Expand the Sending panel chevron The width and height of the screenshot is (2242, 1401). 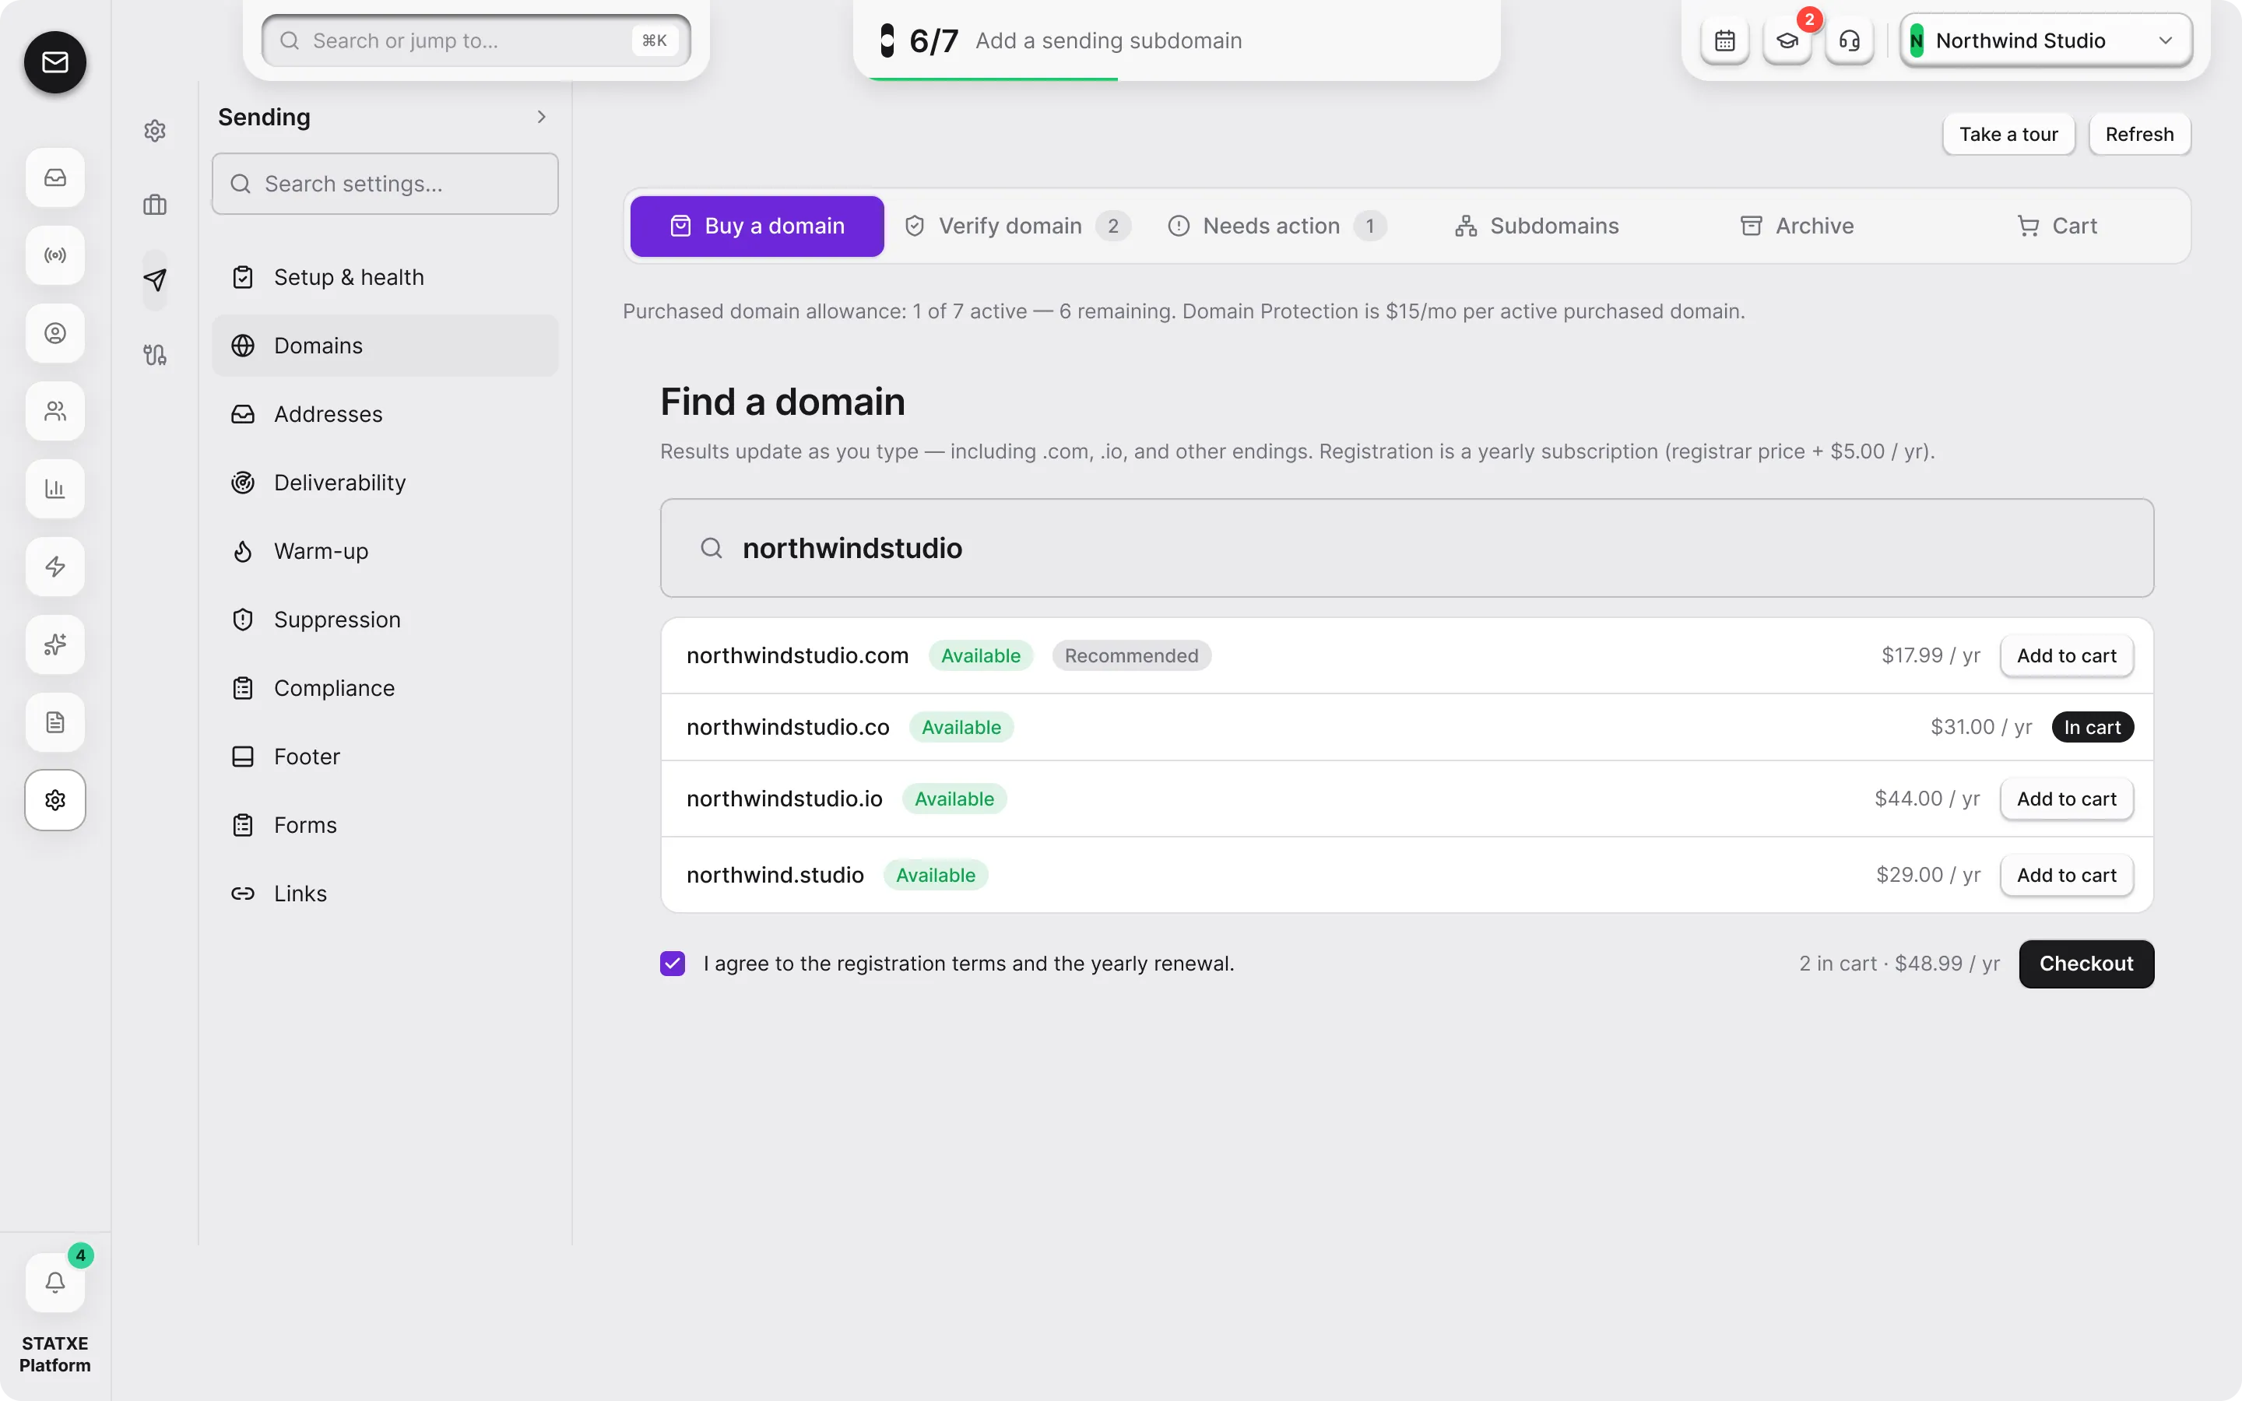click(542, 117)
